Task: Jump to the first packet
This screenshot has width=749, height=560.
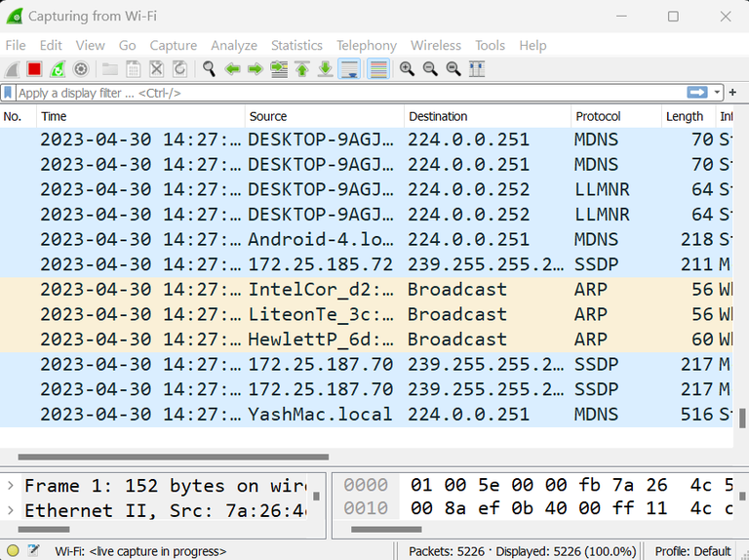Action: [302, 69]
